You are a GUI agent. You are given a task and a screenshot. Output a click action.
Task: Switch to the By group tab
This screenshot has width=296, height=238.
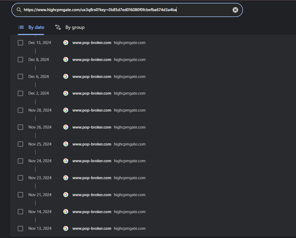pyautogui.click(x=70, y=27)
